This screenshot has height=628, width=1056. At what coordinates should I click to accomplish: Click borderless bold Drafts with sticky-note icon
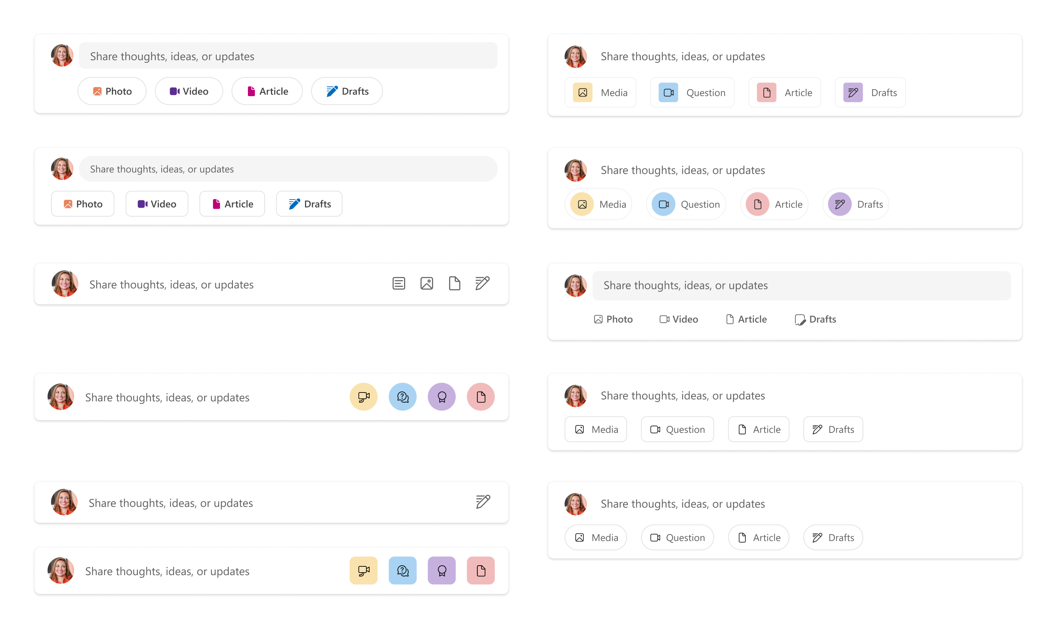pyautogui.click(x=815, y=319)
